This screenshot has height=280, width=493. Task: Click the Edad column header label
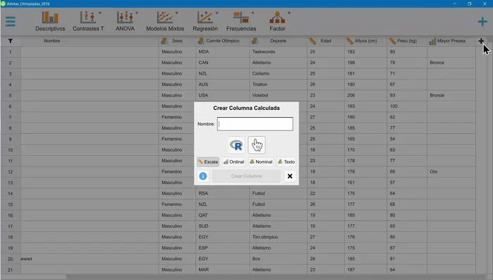(326, 41)
